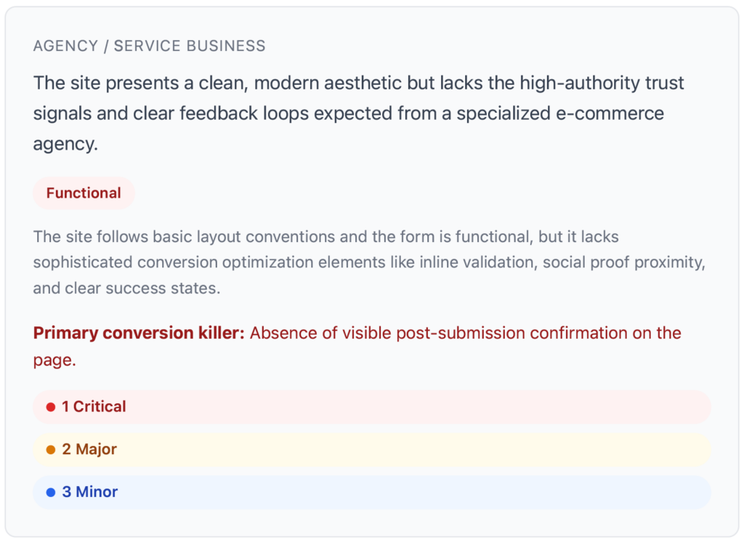Click the blue dot beside Minor
This screenshot has width=744, height=545.
pos(51,493)
